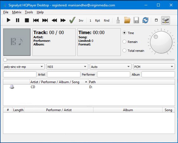
Task: Click the Artist filter input field
Action: coord(64,74)
